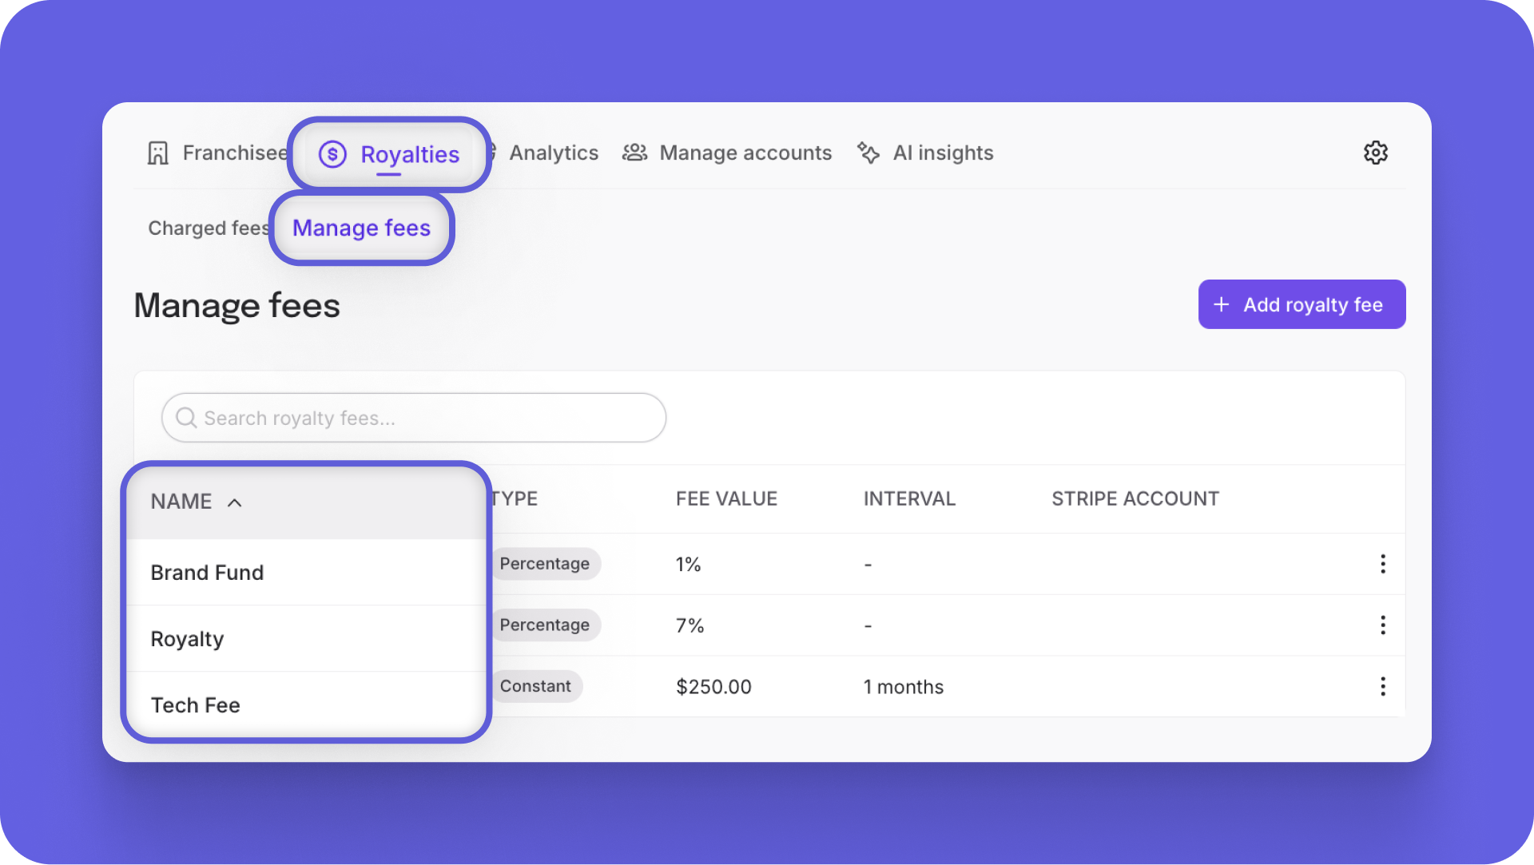Select the Tech Fee row name

pos(196,705)
